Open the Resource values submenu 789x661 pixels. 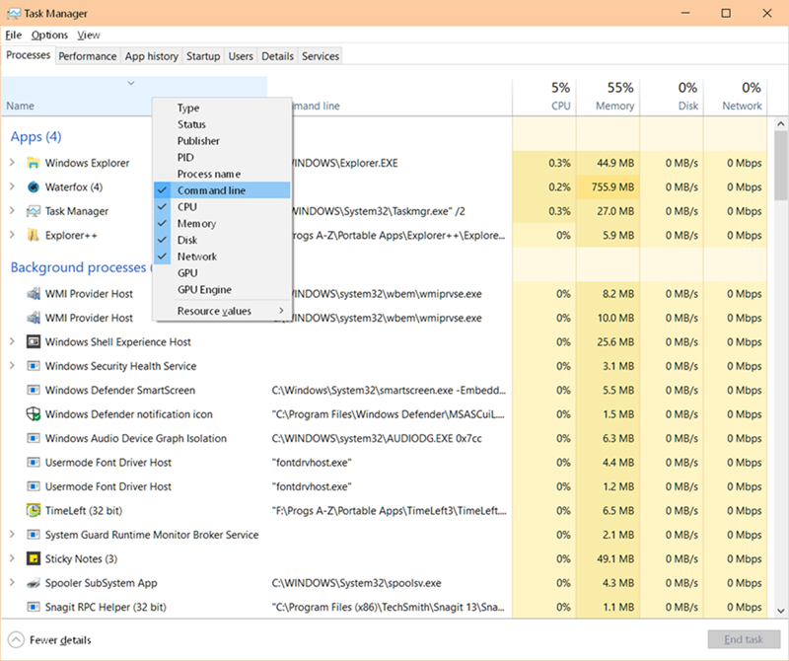click(222, 311)
